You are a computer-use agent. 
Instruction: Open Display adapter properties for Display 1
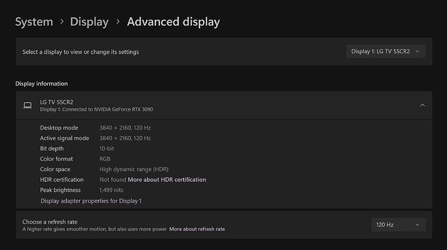pos(91,201)
